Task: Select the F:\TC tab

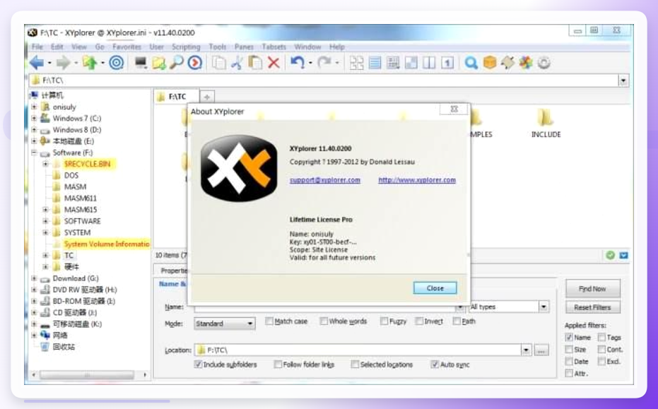Action: point(176,97)
